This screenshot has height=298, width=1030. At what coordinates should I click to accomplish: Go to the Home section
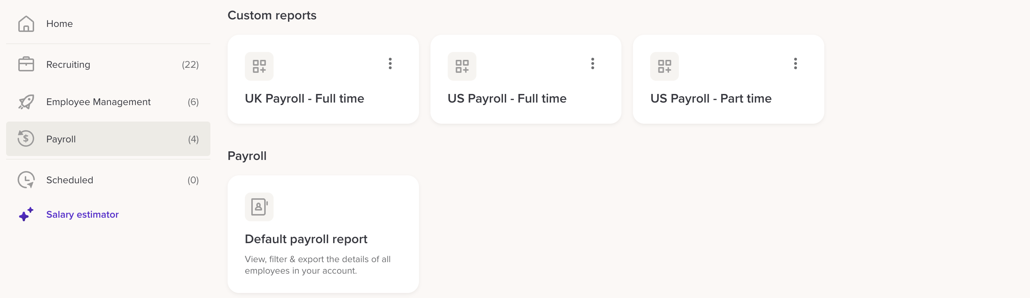(60, 24)
